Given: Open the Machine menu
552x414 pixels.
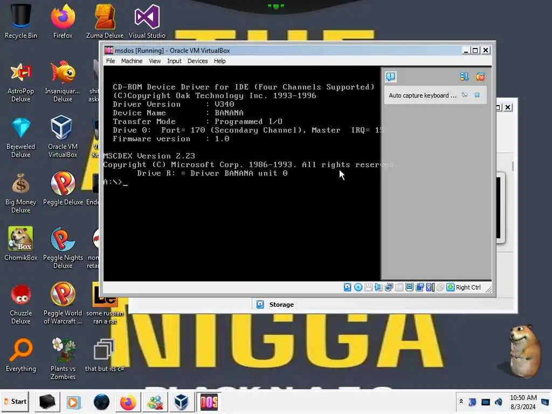Looking at the screenshot, I should [x=132, y=61].
